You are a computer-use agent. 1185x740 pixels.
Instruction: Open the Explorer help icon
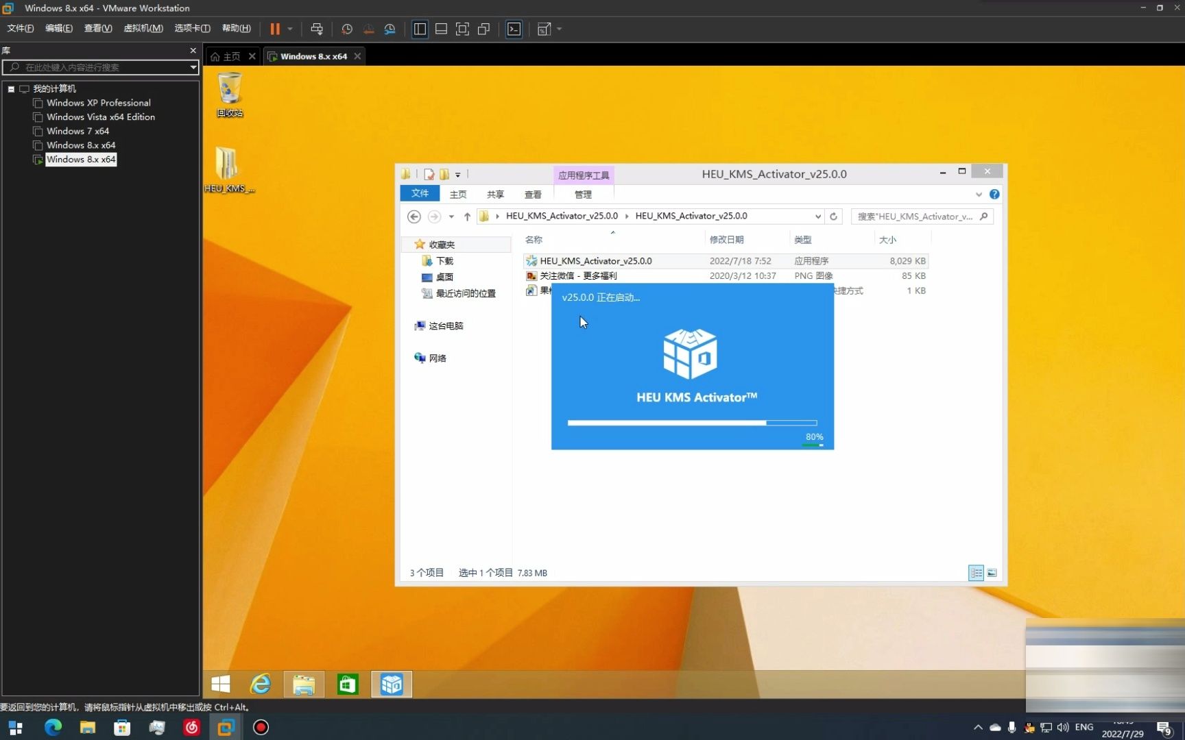tap(994, 195)
